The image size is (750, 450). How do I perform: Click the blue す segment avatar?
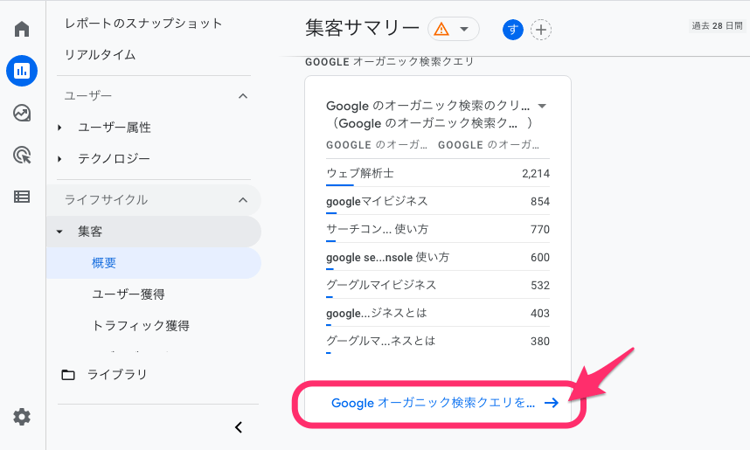(x=513, y=30)
